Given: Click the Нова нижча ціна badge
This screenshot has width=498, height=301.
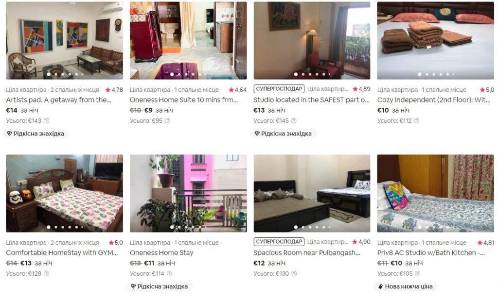Looking at the screenshot, I should 406,286.
